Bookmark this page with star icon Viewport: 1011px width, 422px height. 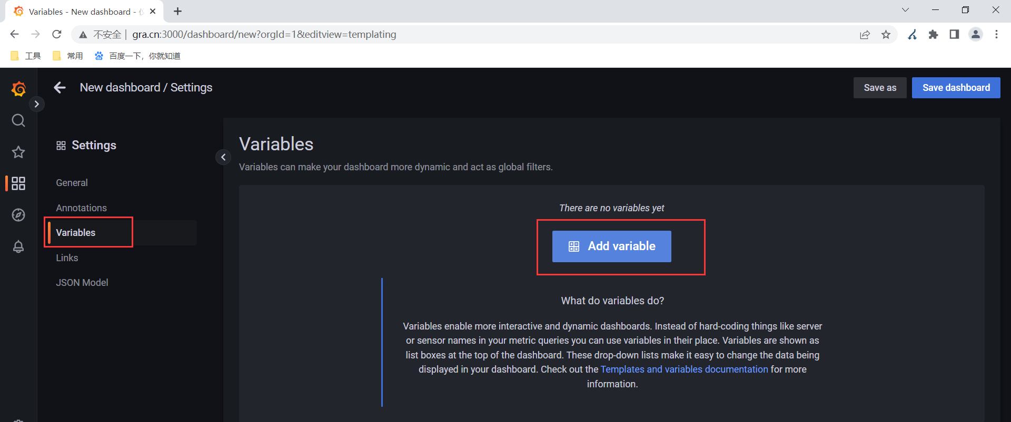click(886, 35)
